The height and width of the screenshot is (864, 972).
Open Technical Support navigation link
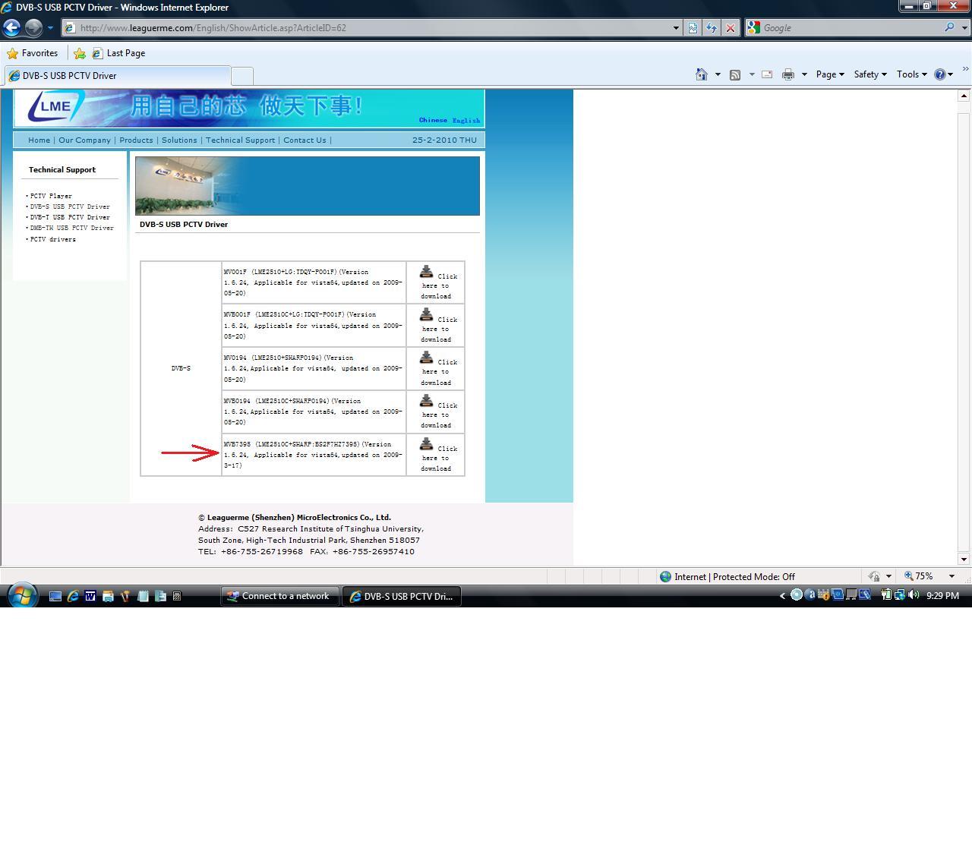tap(240, 140)
